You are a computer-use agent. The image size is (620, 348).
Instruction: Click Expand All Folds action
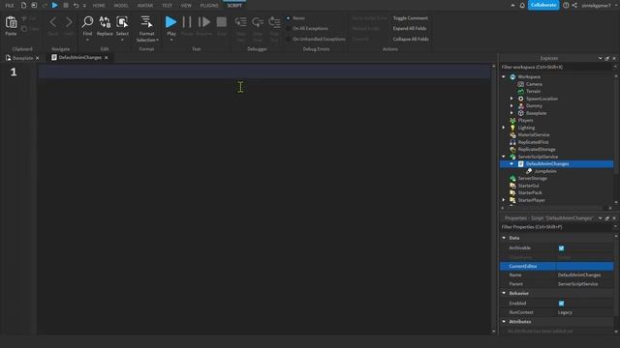[409, 28]
